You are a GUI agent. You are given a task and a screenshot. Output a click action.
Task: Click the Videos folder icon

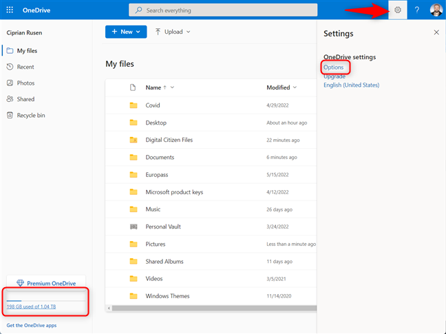[x=134, y=279]
